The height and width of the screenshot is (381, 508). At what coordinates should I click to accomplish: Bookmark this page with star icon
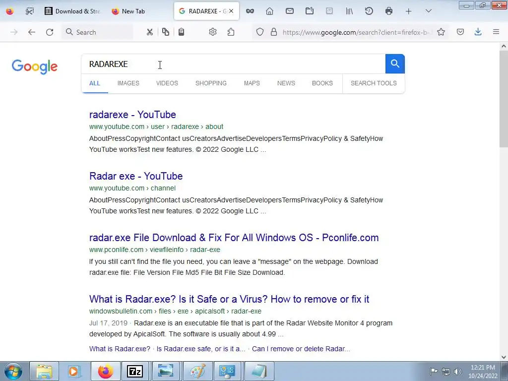pyautogui.click(x=441, y=32)
